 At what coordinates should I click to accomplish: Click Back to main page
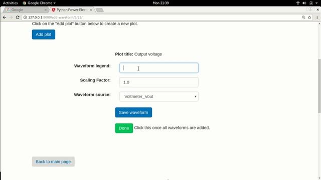click(53, 161)
